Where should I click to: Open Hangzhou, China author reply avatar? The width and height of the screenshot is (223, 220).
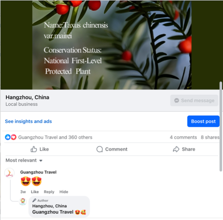tap(23, 202)
